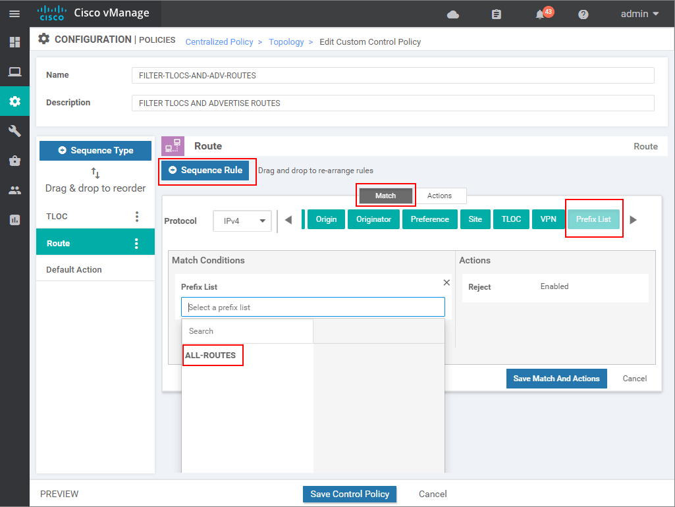Open the TLOC sequence options menu
The width and height of the screenshot is (675, 507).
click(x=136, y=215)
